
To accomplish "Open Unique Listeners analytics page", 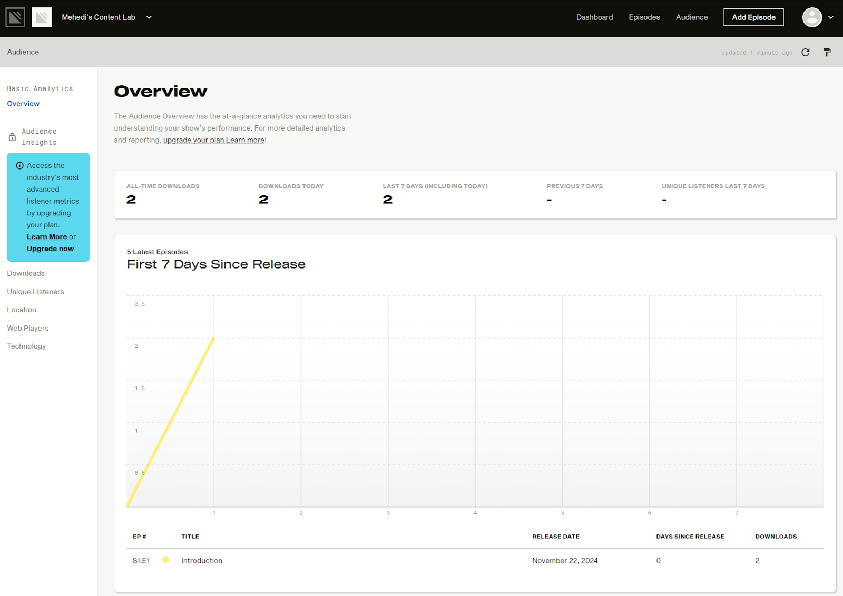I will click(35, 292).
